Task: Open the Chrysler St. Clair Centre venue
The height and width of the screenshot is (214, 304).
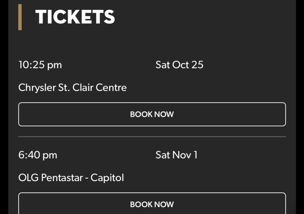Action: point(72,87)
